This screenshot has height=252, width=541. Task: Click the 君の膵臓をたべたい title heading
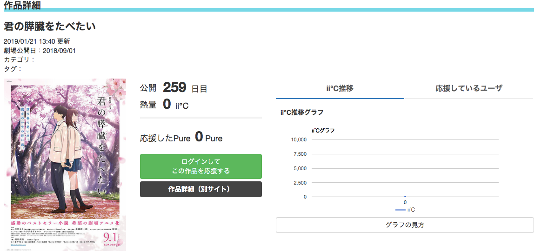point(50,26)
